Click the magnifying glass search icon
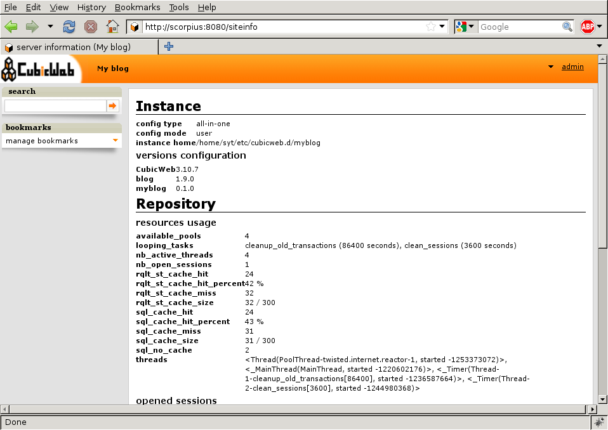Screen dimensions: 608x430 [x=567, y=27]
